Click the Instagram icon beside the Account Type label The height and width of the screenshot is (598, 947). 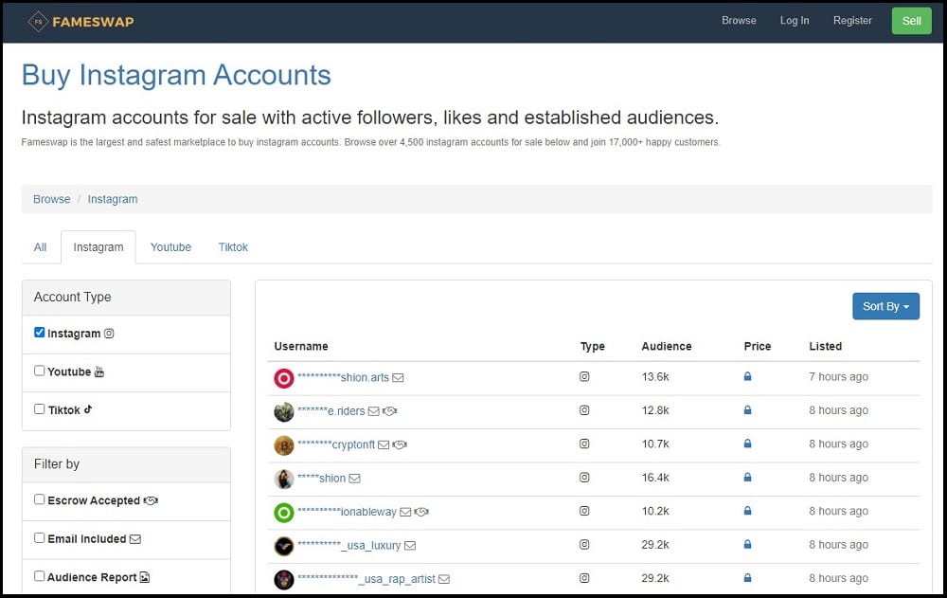pos(109,334)
